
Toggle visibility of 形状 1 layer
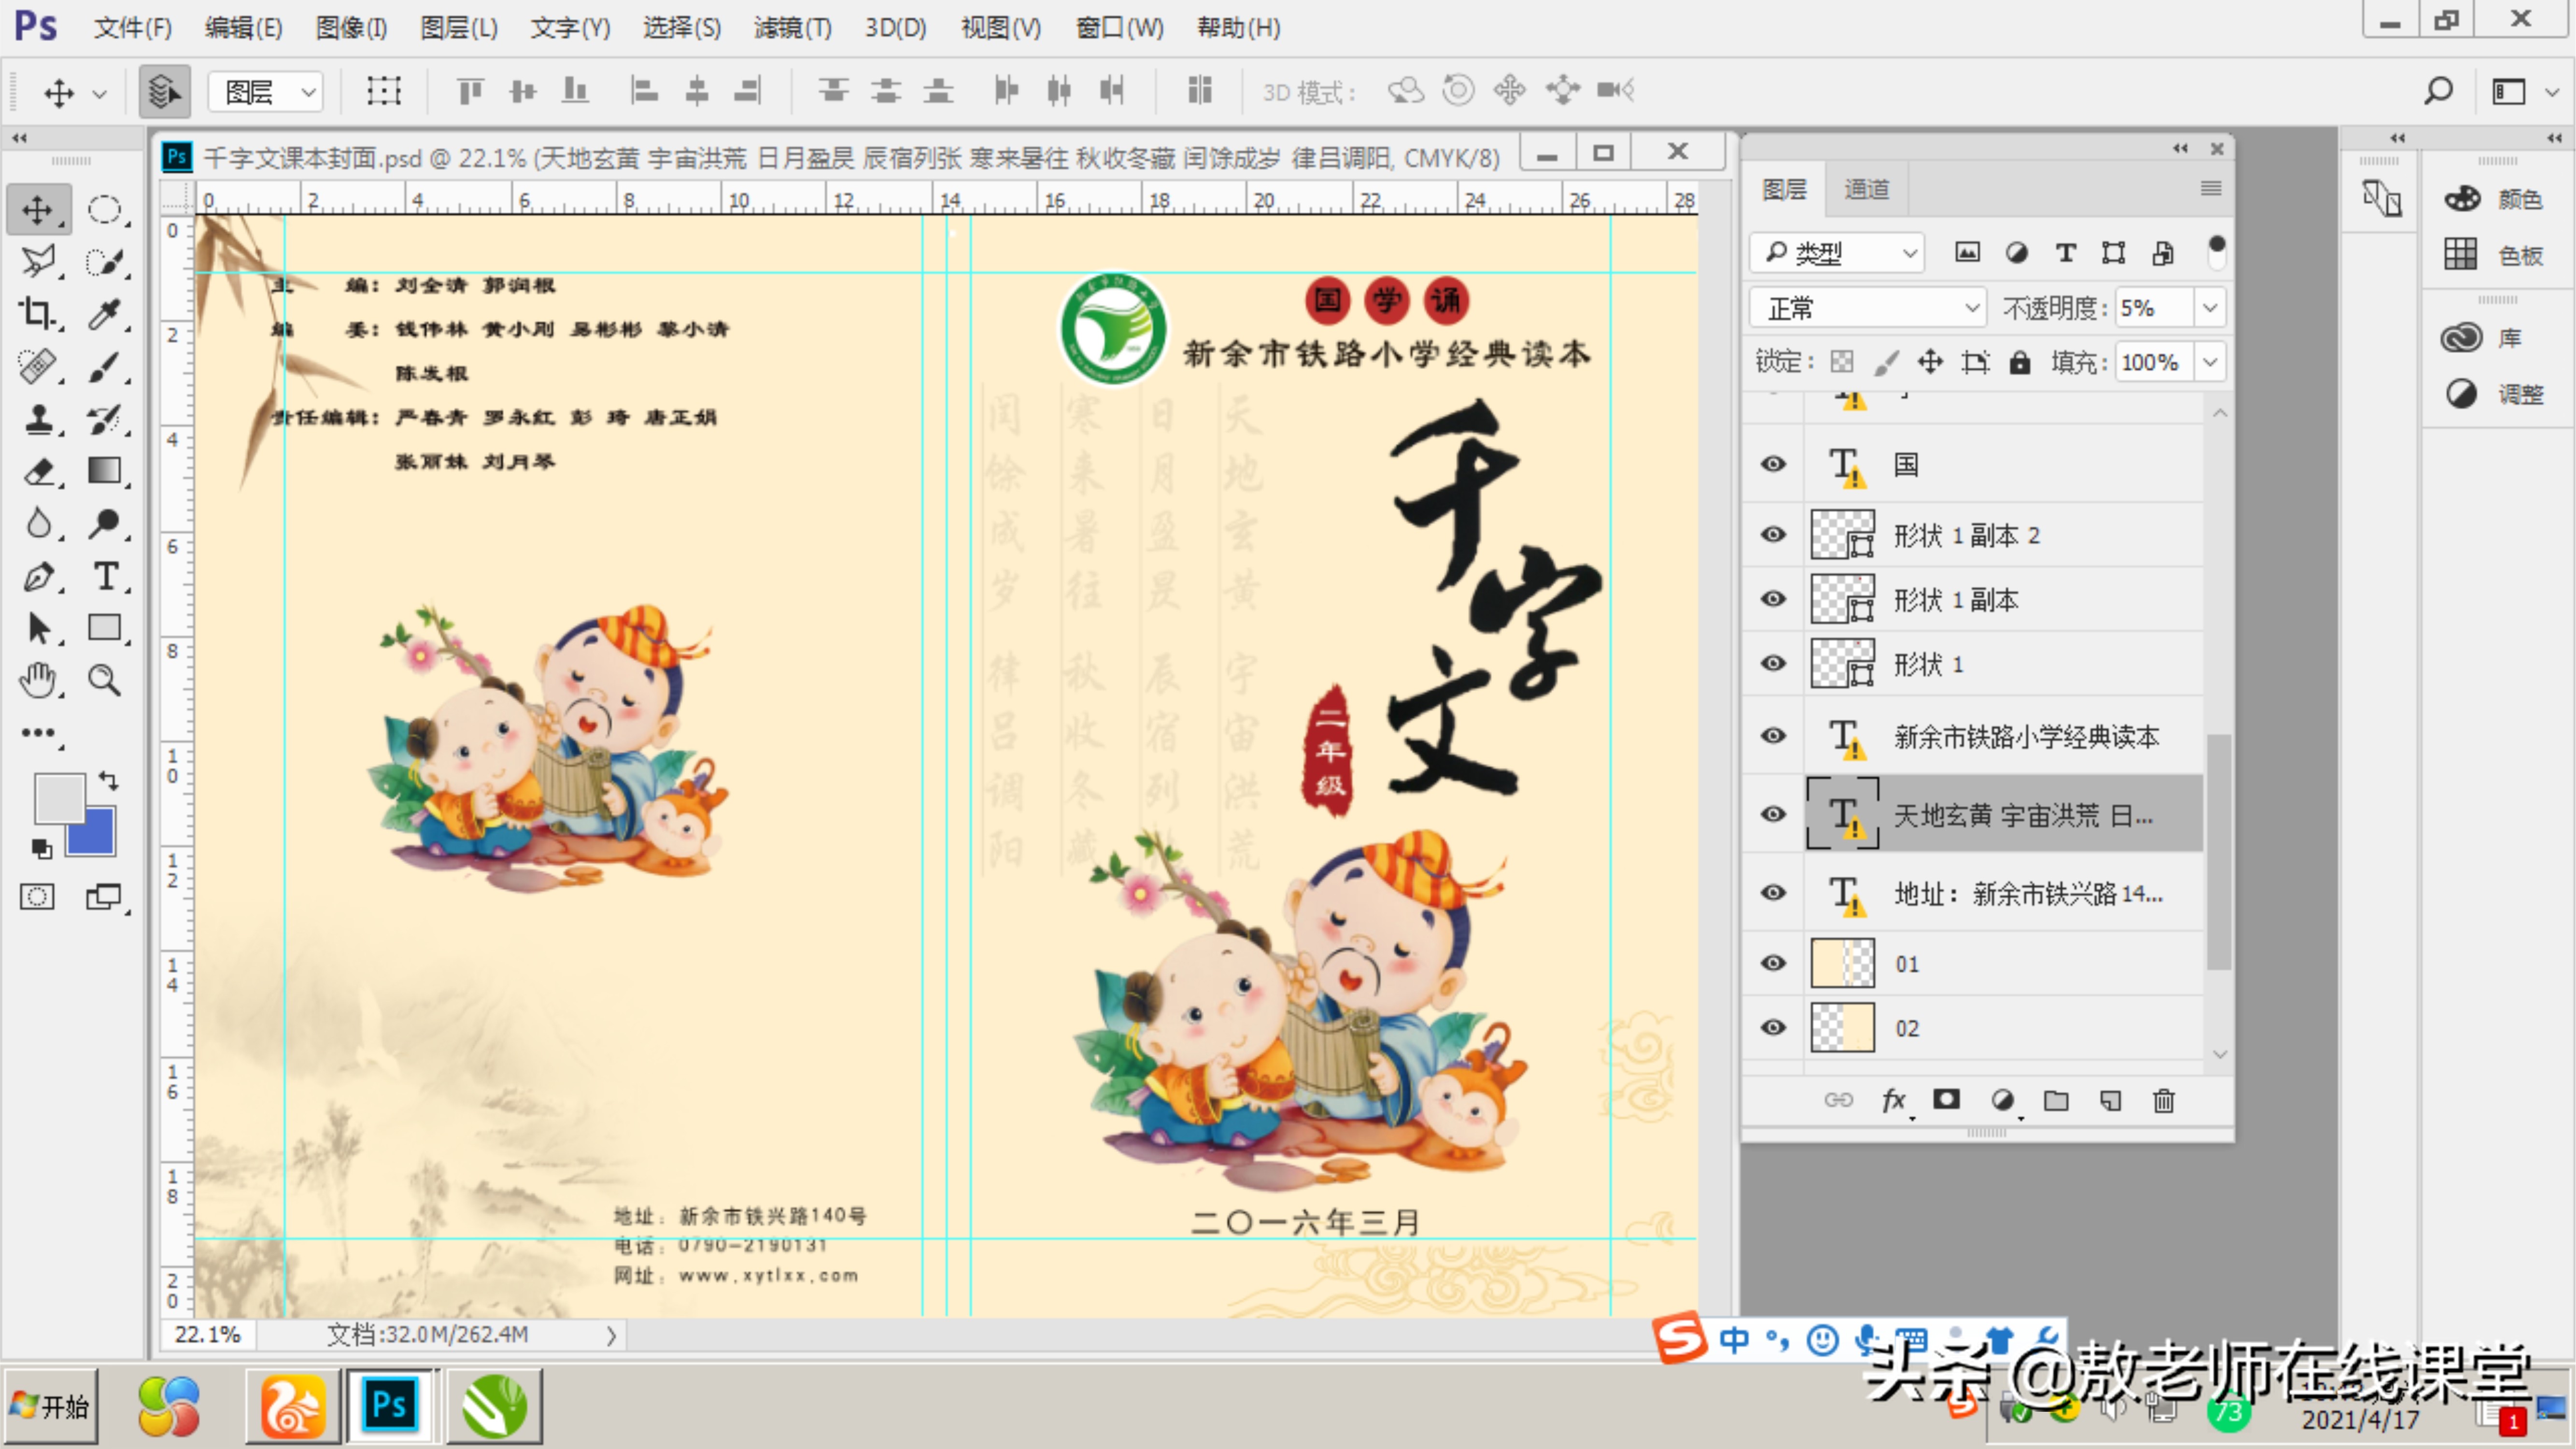point(1773,663)
